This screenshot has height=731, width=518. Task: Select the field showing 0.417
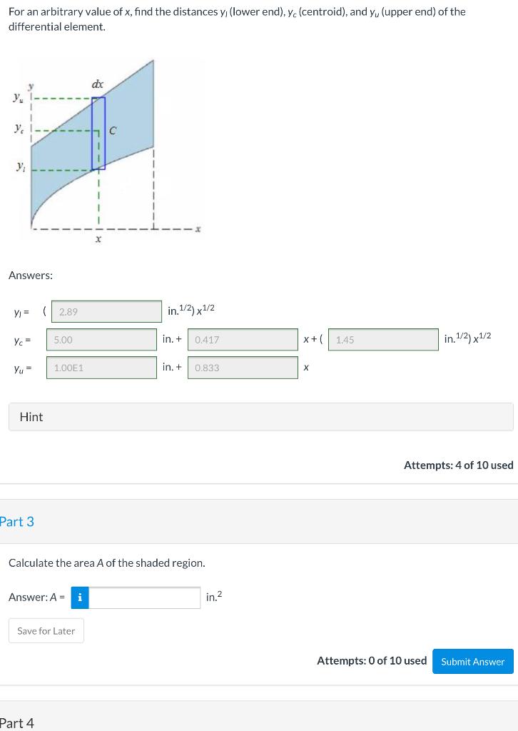(x=243, y=340)
